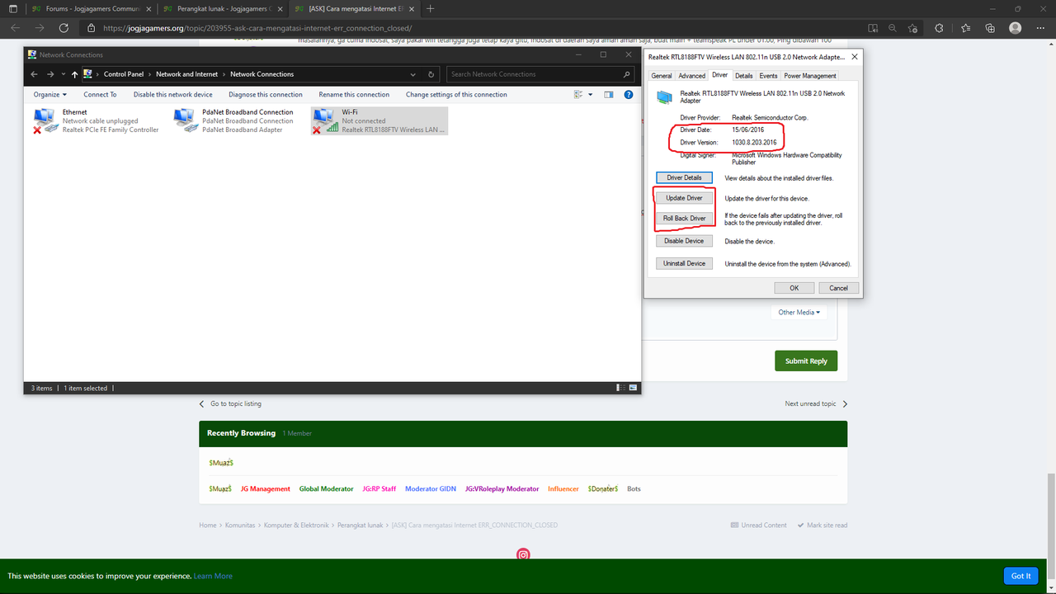The width and height of the screenshot is (1056, 594).
Task: Open the Unread Content link
Action: pos(759,526)
